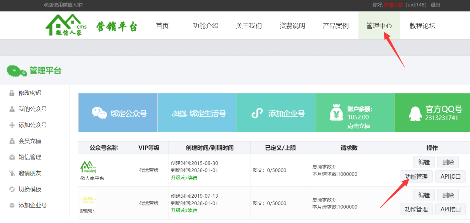Viewport: 470px width, 223px height.
Task: Click 编辑 for 微人家平台 row
Action: [424, 162]
